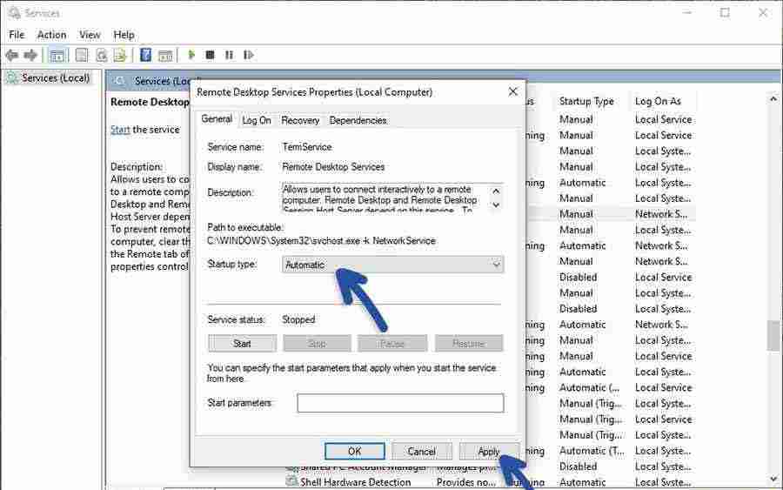Image resolution: width=783 pixels, height=490 pixels.
Task: Click the Apply button
Action: click(489, 451)
